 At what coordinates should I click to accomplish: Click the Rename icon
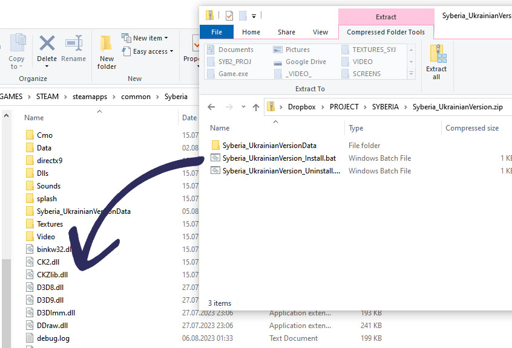point(73,43)
